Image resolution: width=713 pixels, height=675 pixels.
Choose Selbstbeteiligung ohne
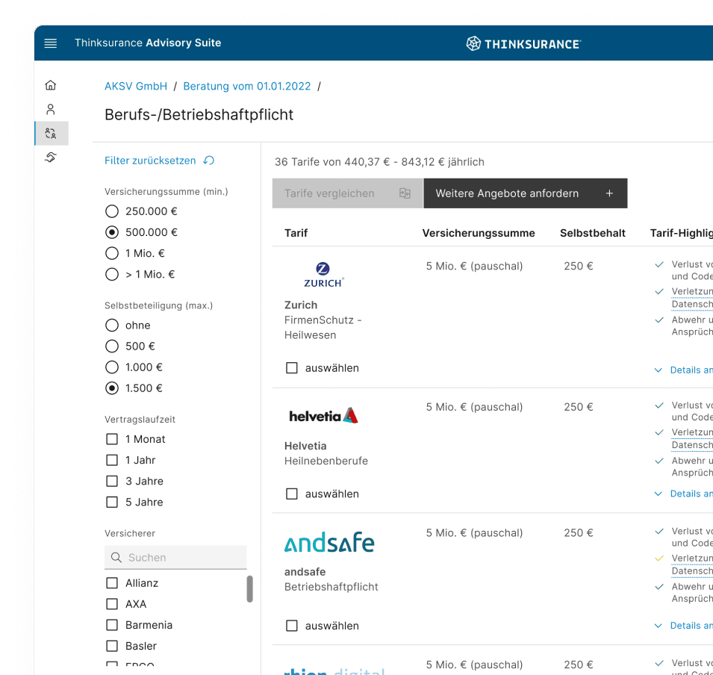(112, 326)
